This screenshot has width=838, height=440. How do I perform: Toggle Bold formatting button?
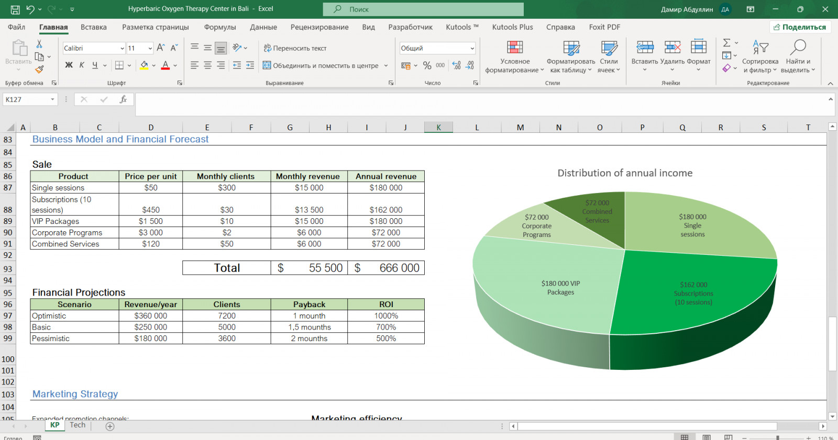[x=69, y=65]
